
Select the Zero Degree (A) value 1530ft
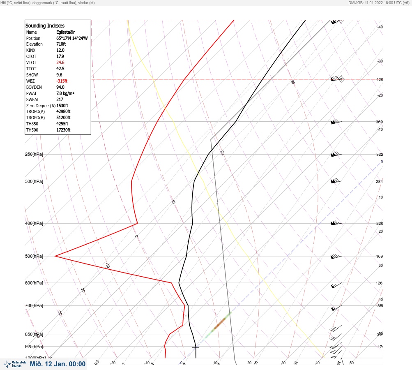click(x=62, y=106)
